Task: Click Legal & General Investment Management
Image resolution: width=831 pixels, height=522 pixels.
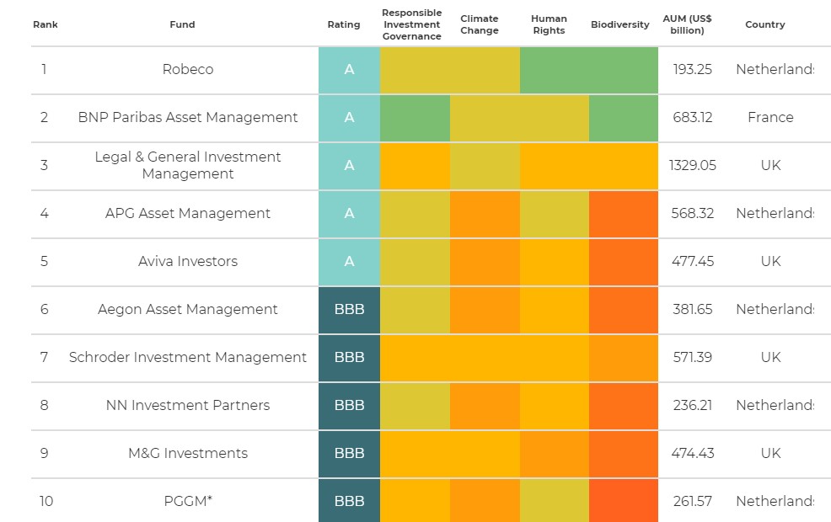Action: (188, 165)
